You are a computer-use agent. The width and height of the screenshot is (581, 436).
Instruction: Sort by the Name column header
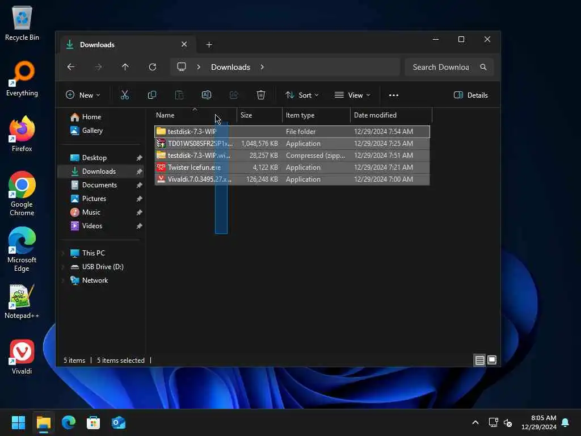click(195, 115)
